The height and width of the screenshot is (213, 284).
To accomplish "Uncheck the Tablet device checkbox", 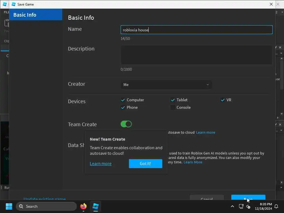I will [x=173, y=100].
